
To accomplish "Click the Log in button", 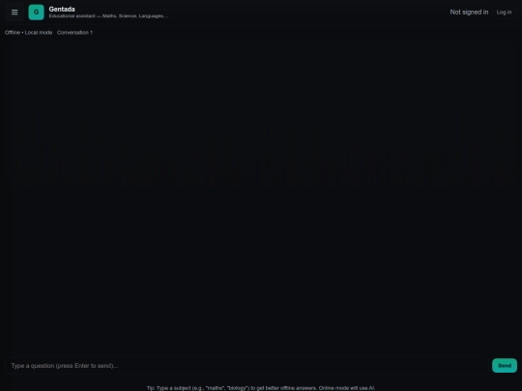I will click(x=504, y=13).
